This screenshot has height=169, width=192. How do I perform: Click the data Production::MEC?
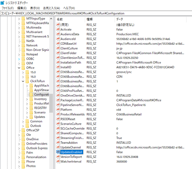tap(127, 34)
